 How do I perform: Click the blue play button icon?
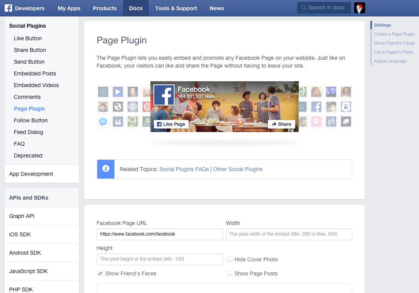pos(118,92)
